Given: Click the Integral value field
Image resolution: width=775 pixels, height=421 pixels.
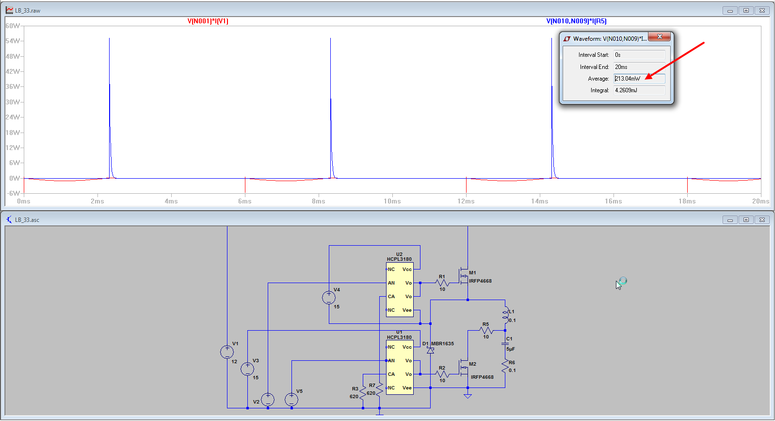Looking at the screenshot, I should pos(639,90).
